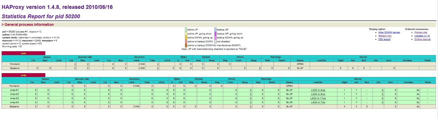Open the Online manual link
The image size is (438, 118).
[x=422, y=40]
